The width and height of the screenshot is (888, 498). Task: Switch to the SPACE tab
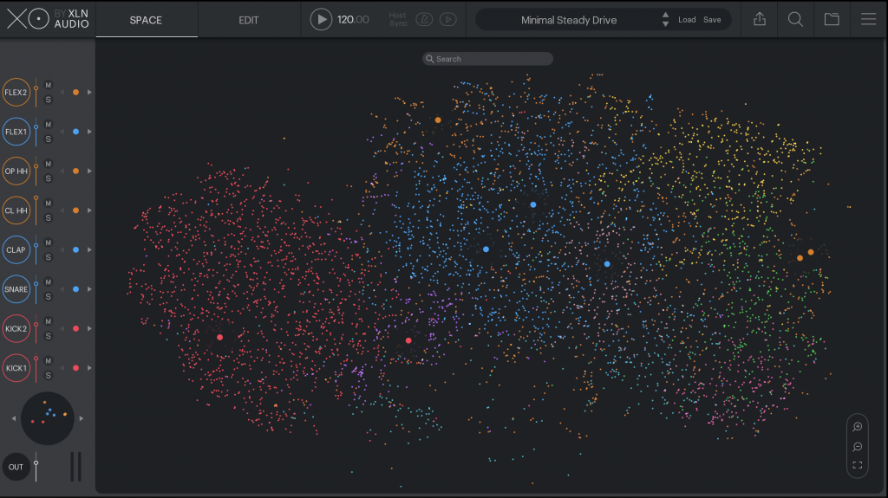(146, 20)
